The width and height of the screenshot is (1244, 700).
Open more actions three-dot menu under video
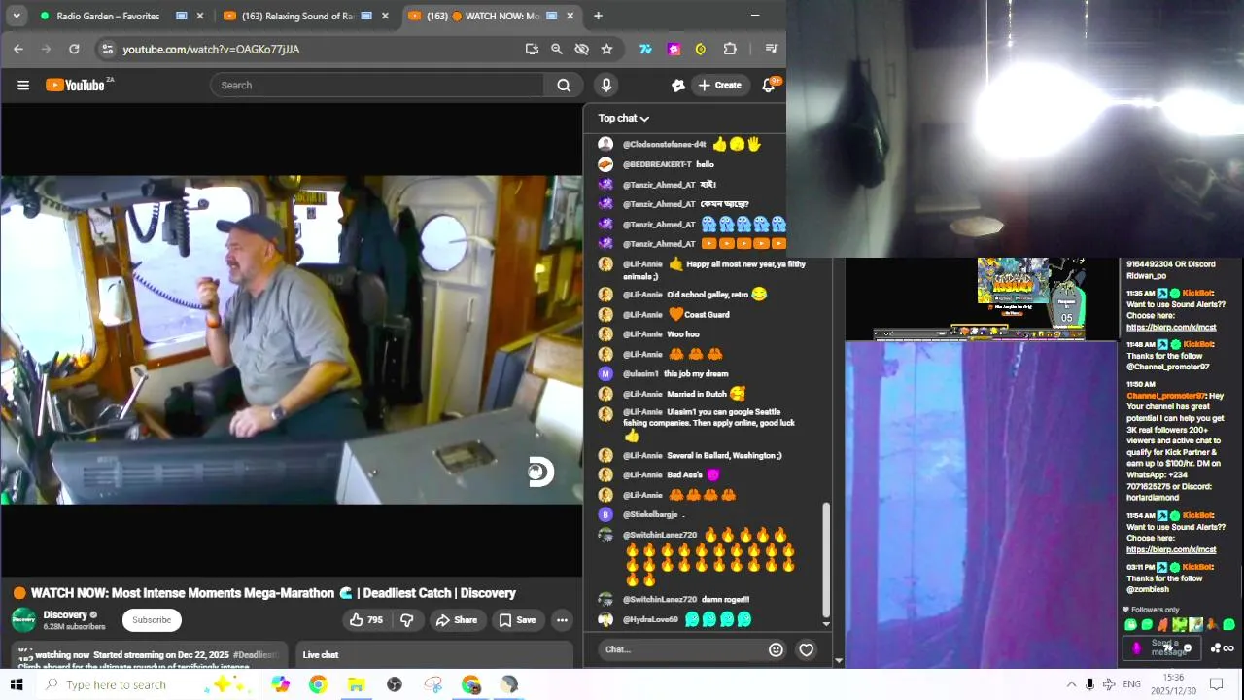tap(562, 620)
